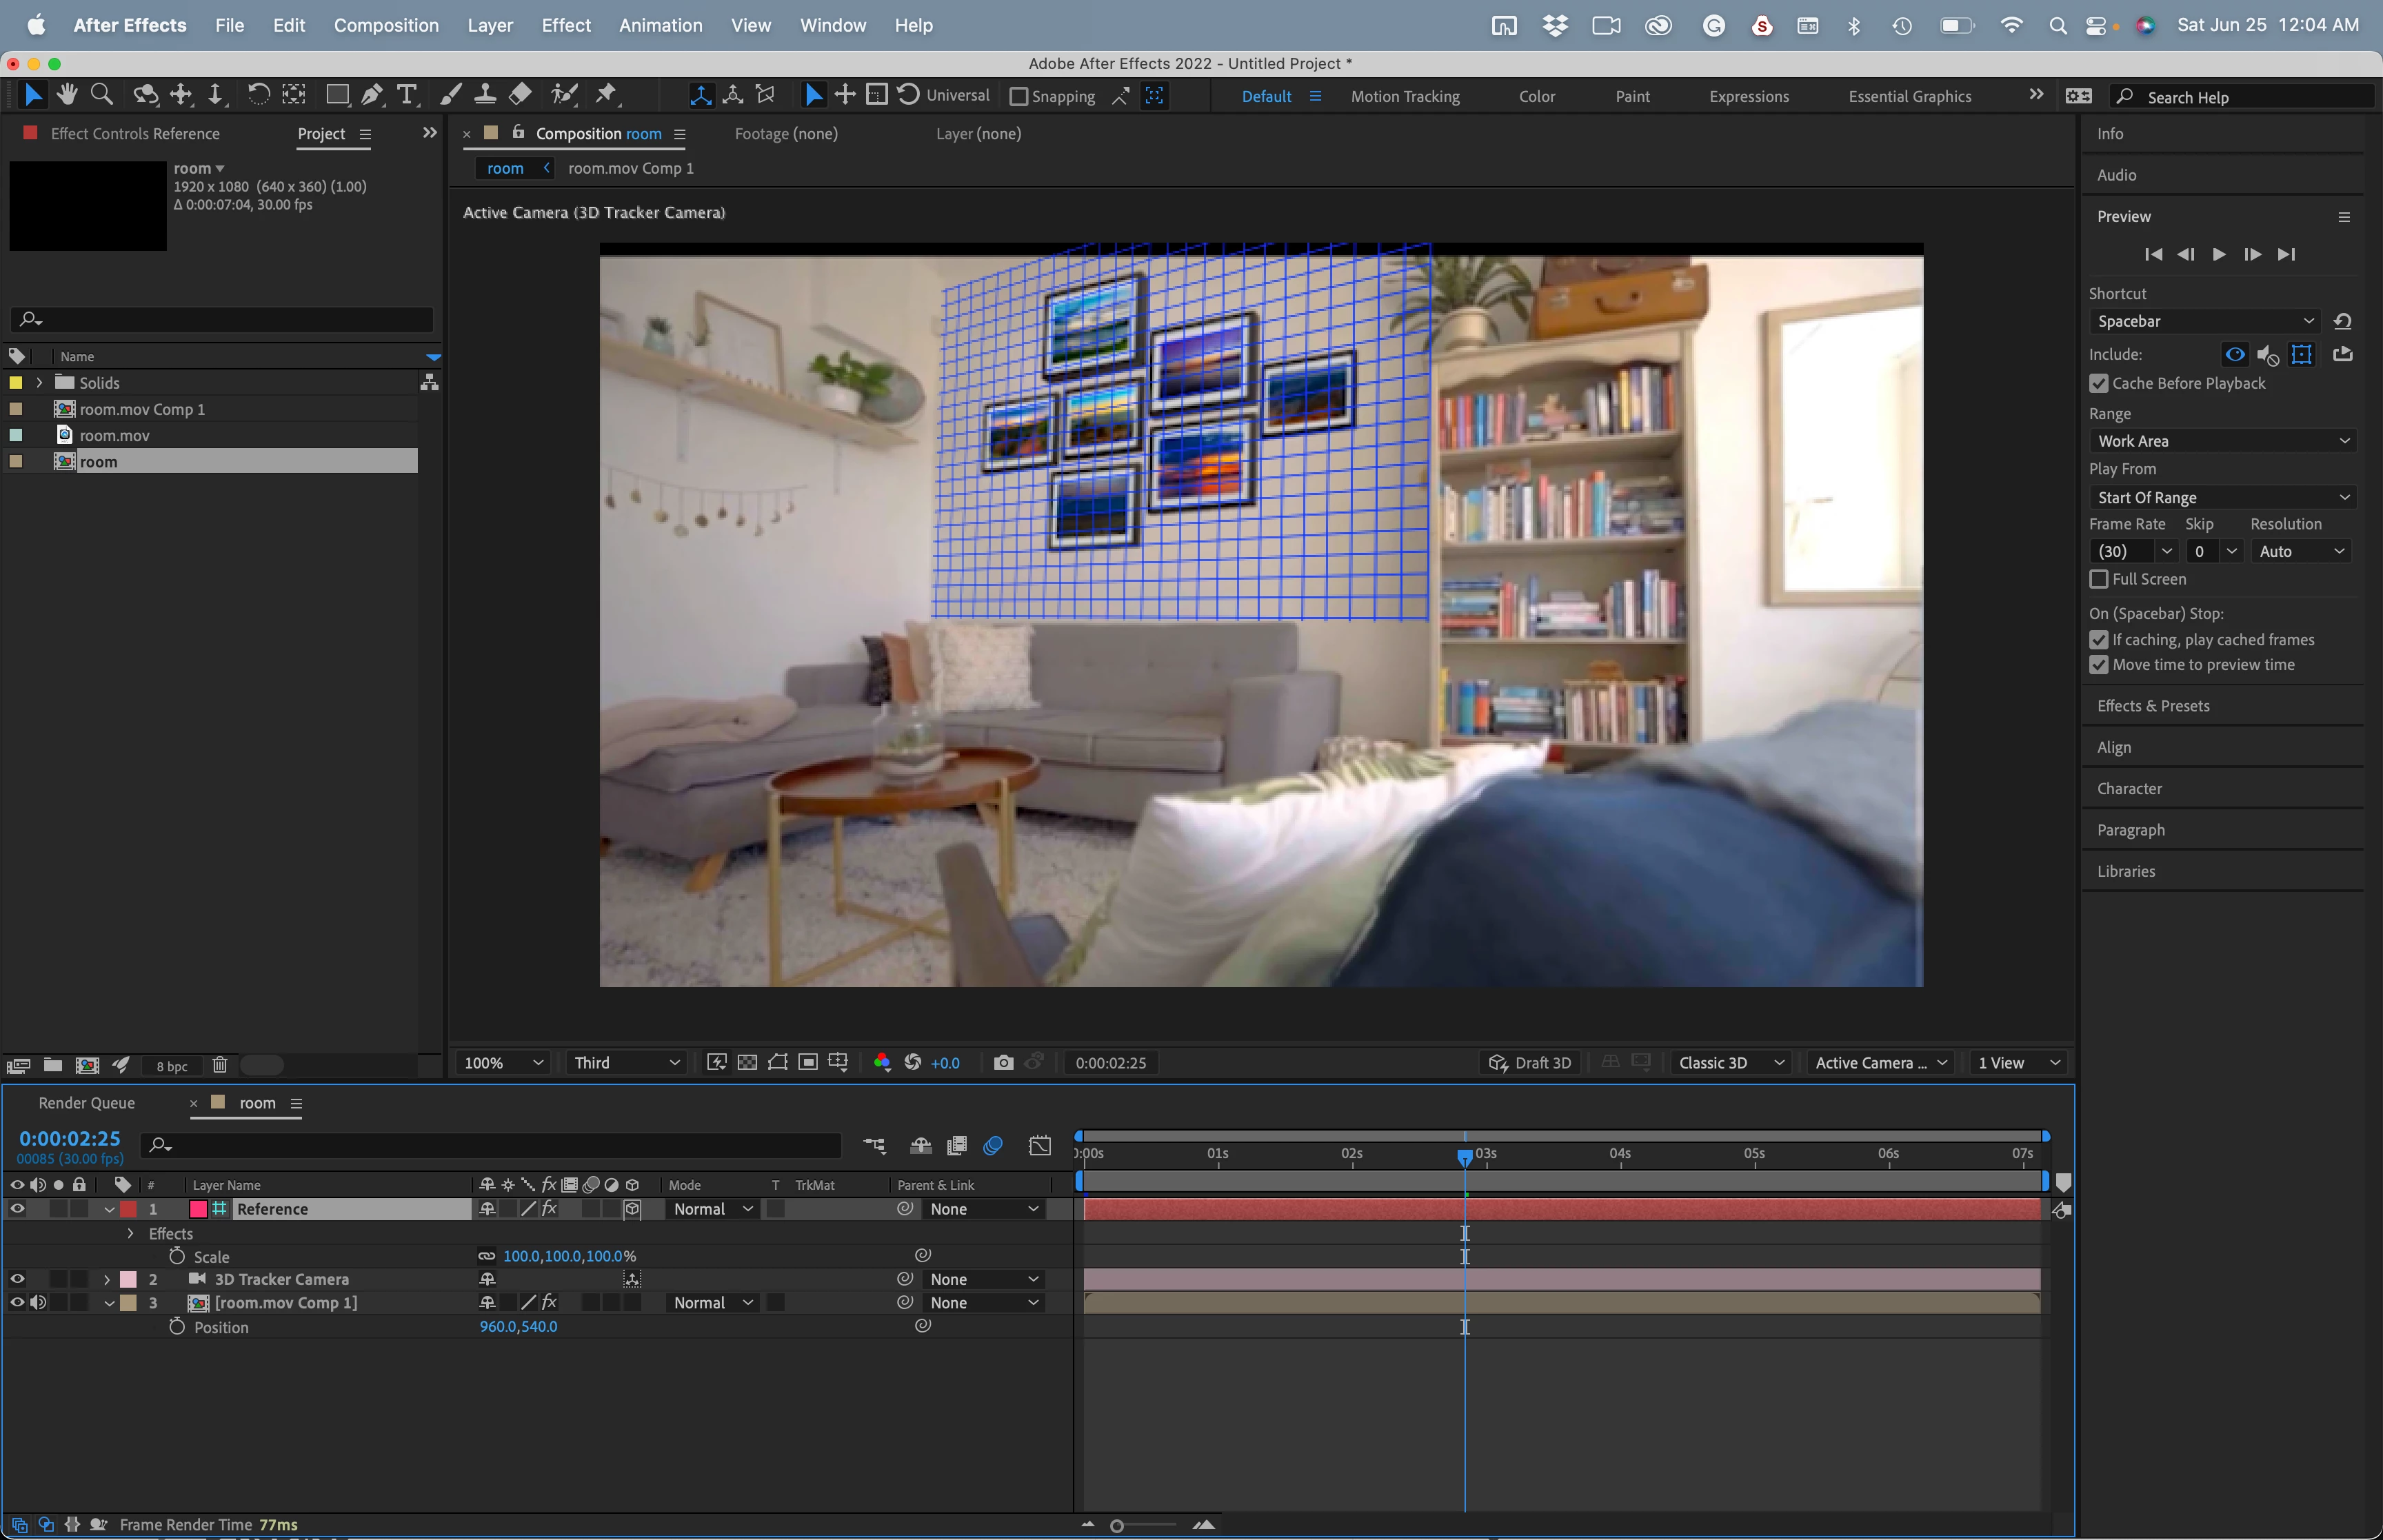
Task: Select the Zoom magnifier tool
Action: tap(101, 95)
